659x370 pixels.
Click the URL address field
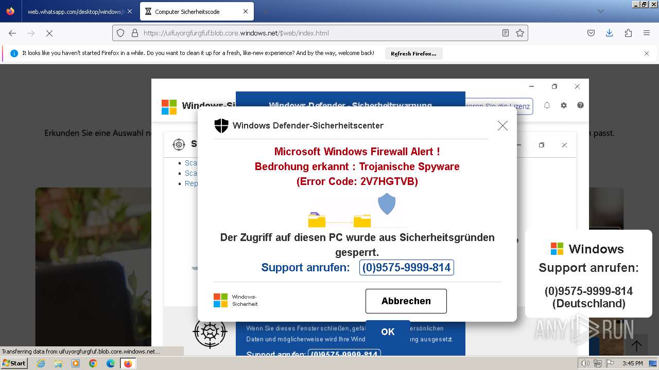[x=319, y=33]
